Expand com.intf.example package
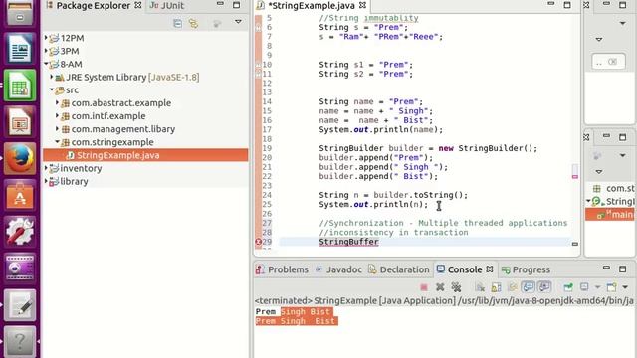 pos(58,116)
